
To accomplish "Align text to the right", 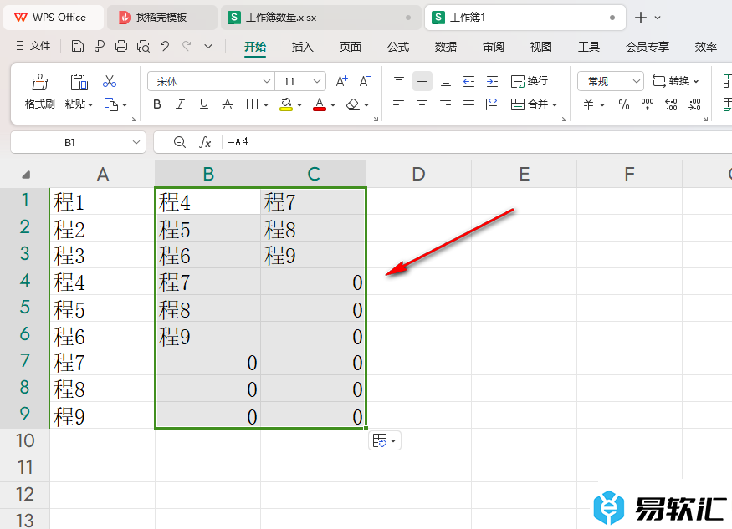I will (446, 104).
